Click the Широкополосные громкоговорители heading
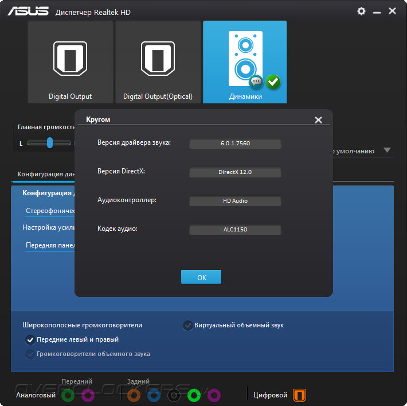Screen dimensions: 407x406 [83, 325]
